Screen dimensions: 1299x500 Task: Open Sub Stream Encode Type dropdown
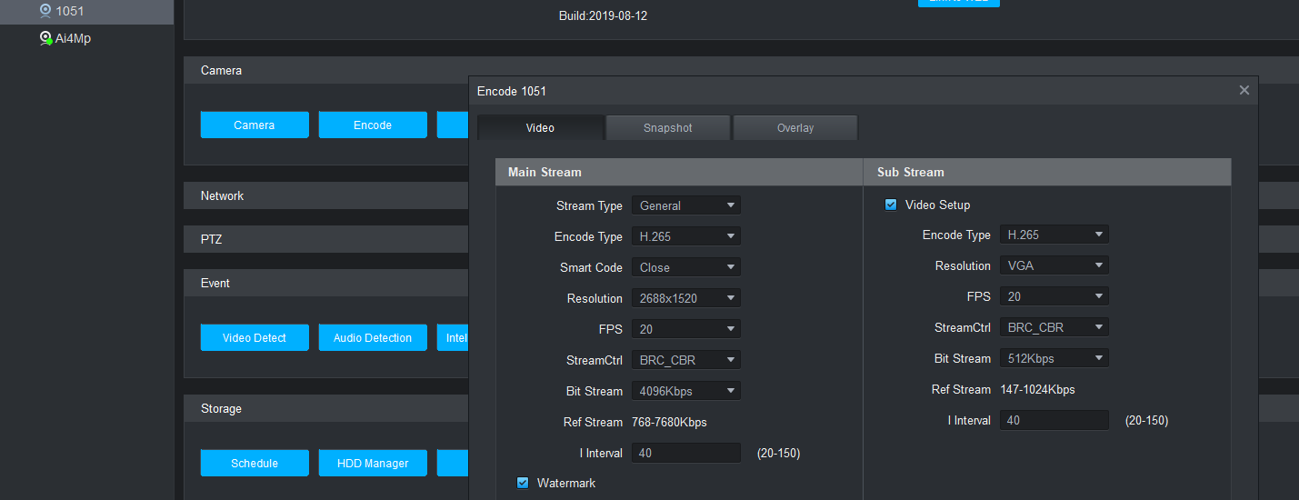tap(1054, 235)
